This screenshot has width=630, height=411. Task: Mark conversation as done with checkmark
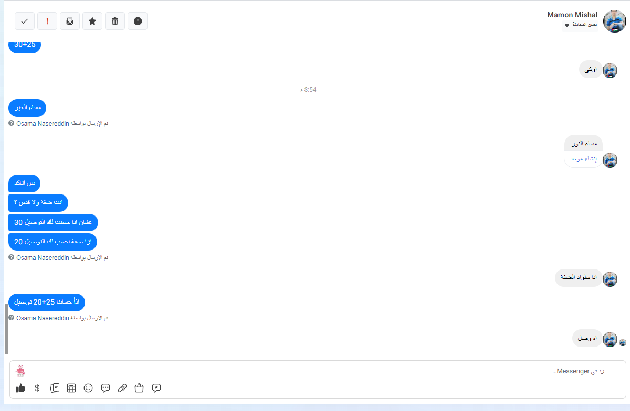coord(25,21)
